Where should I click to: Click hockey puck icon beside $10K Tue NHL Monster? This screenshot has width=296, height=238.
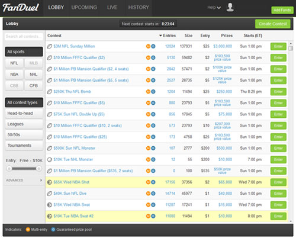(x=50, y=159)
